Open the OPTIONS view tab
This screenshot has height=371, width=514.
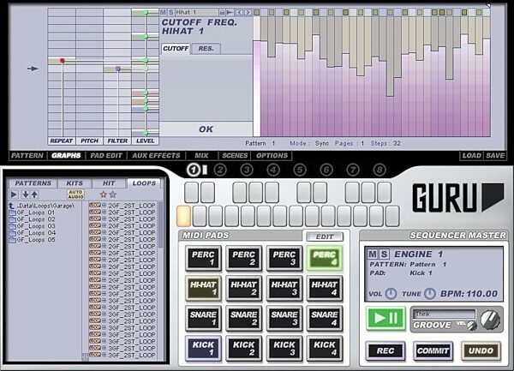[272, 156]
